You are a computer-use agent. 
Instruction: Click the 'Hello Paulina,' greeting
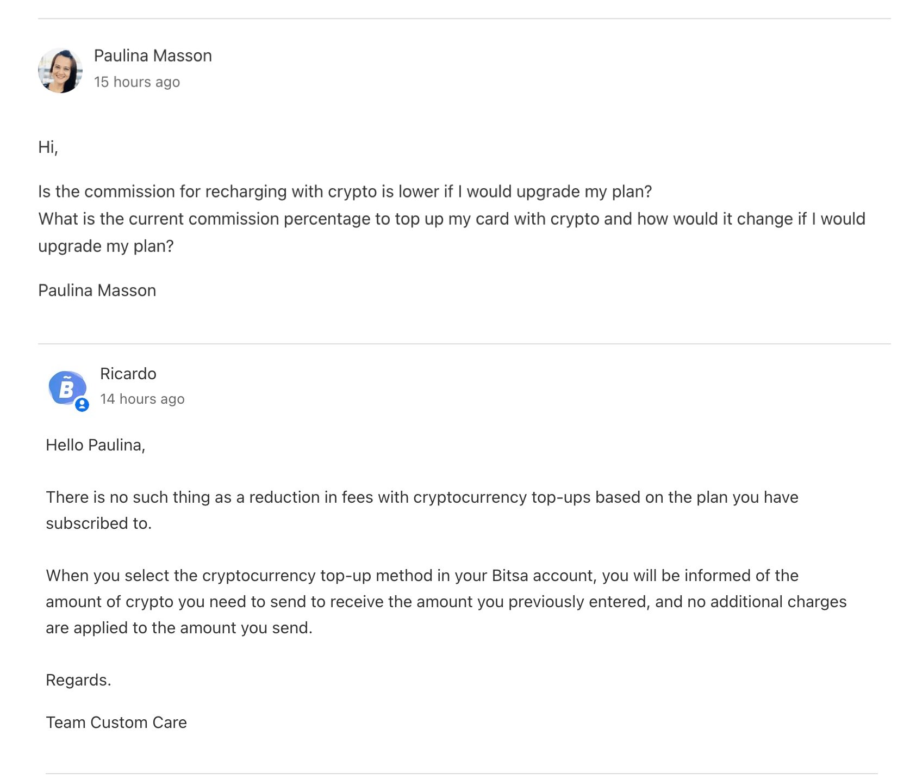click(96, 445)
